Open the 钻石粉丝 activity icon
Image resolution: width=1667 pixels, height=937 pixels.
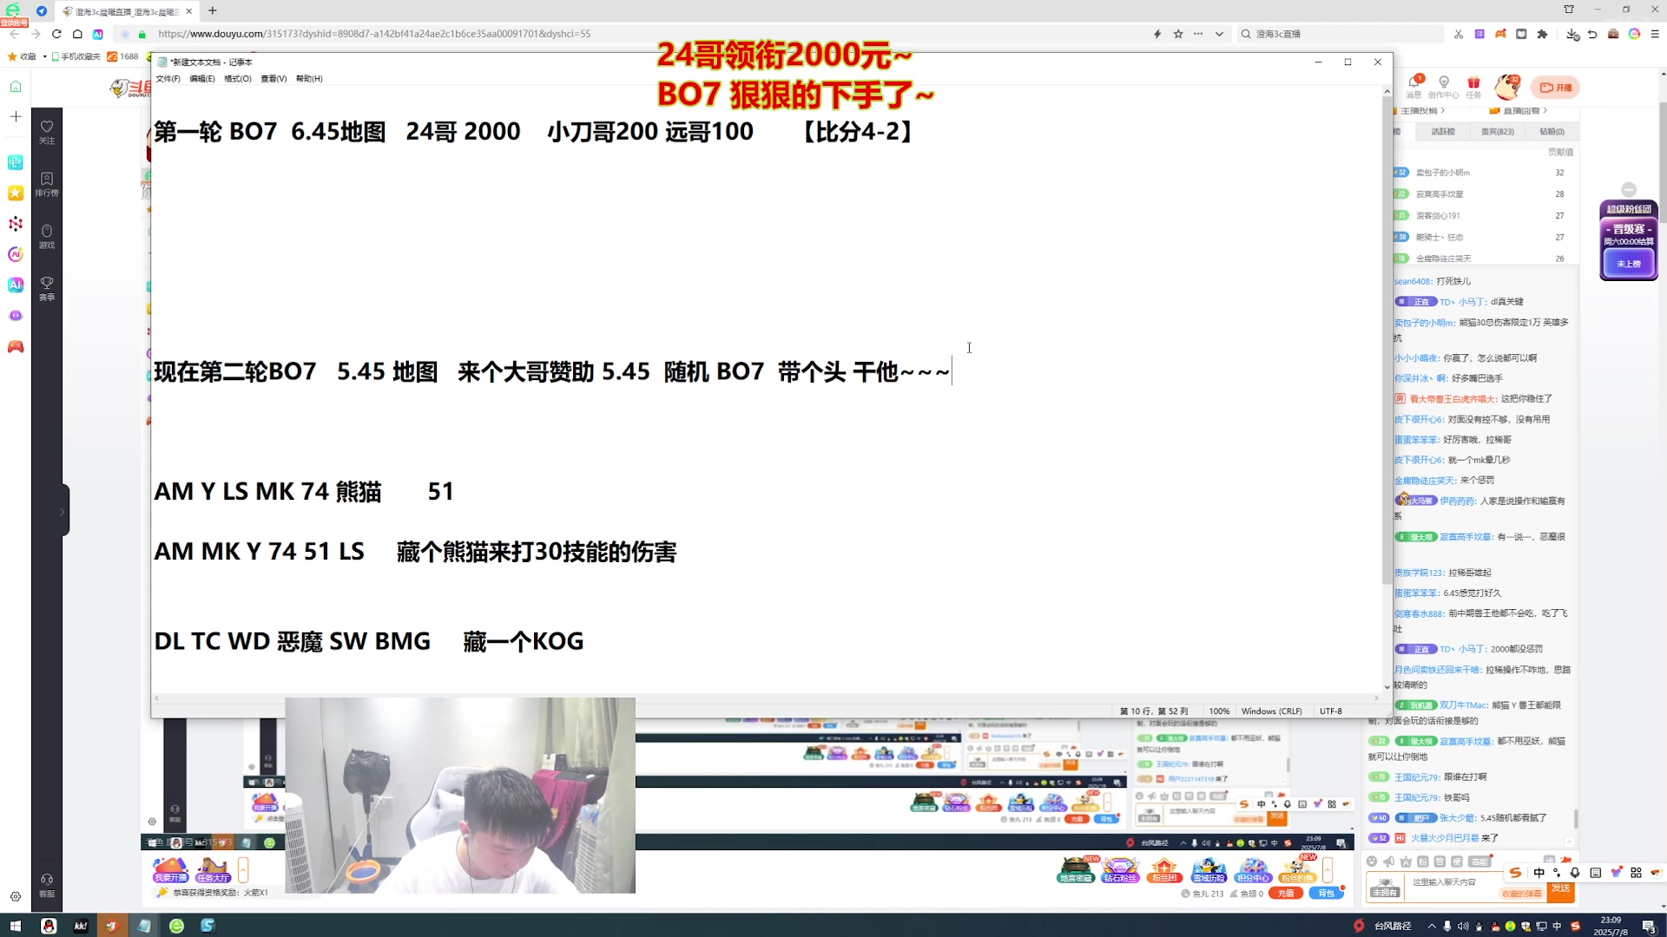pos(1120,869)
